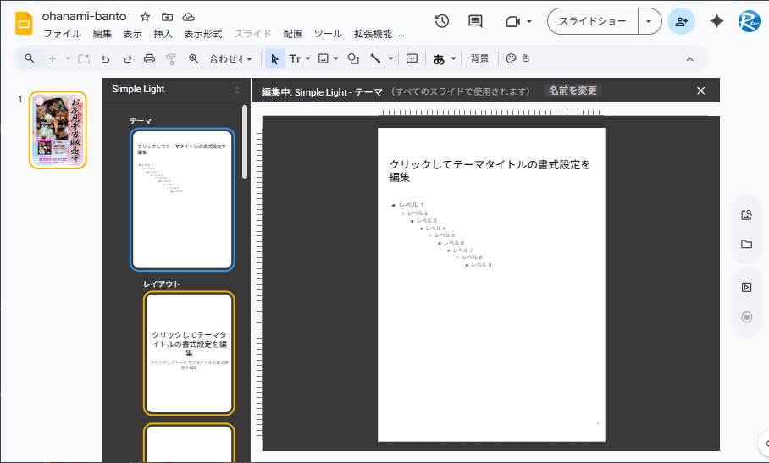Open the theme colors 色 palette
The width and height of the screenshot is (769, 463).
point(517,58)
